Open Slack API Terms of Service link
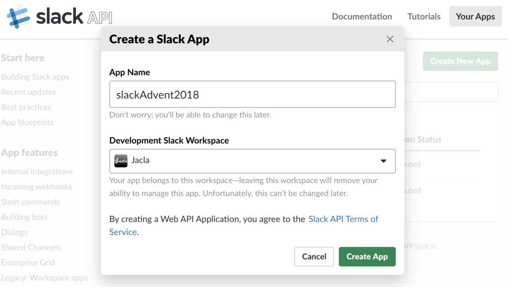This screenshot has height=287, width=508. click(244, 226)
